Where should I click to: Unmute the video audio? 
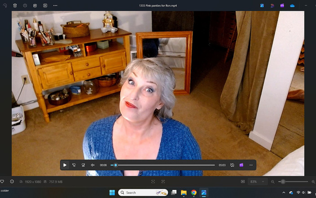click(x=93, y=165)
